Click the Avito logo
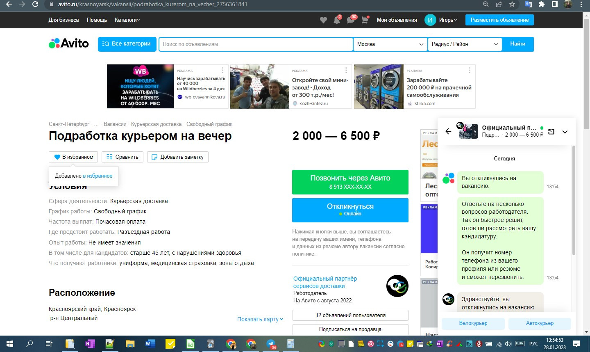 69,43
